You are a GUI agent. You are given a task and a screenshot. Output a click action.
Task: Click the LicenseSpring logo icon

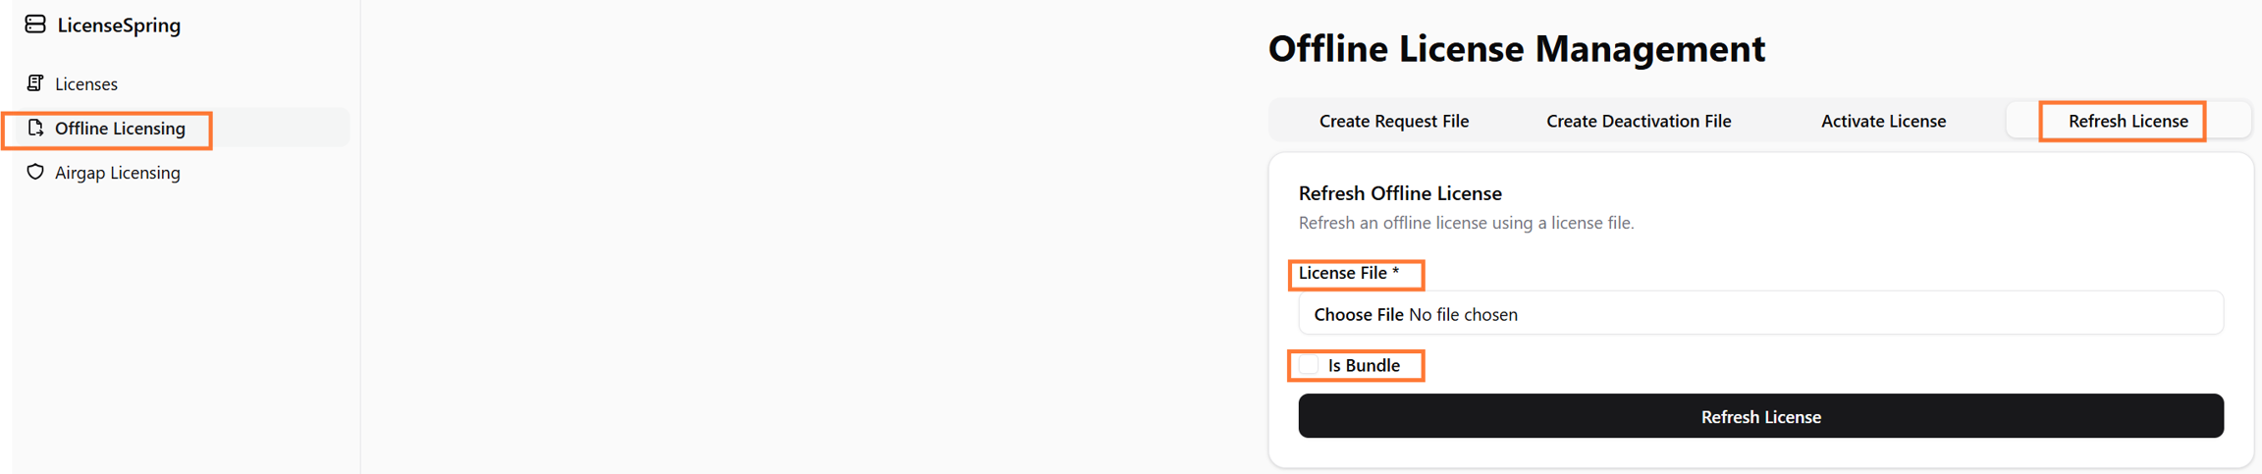click(35, 25)
